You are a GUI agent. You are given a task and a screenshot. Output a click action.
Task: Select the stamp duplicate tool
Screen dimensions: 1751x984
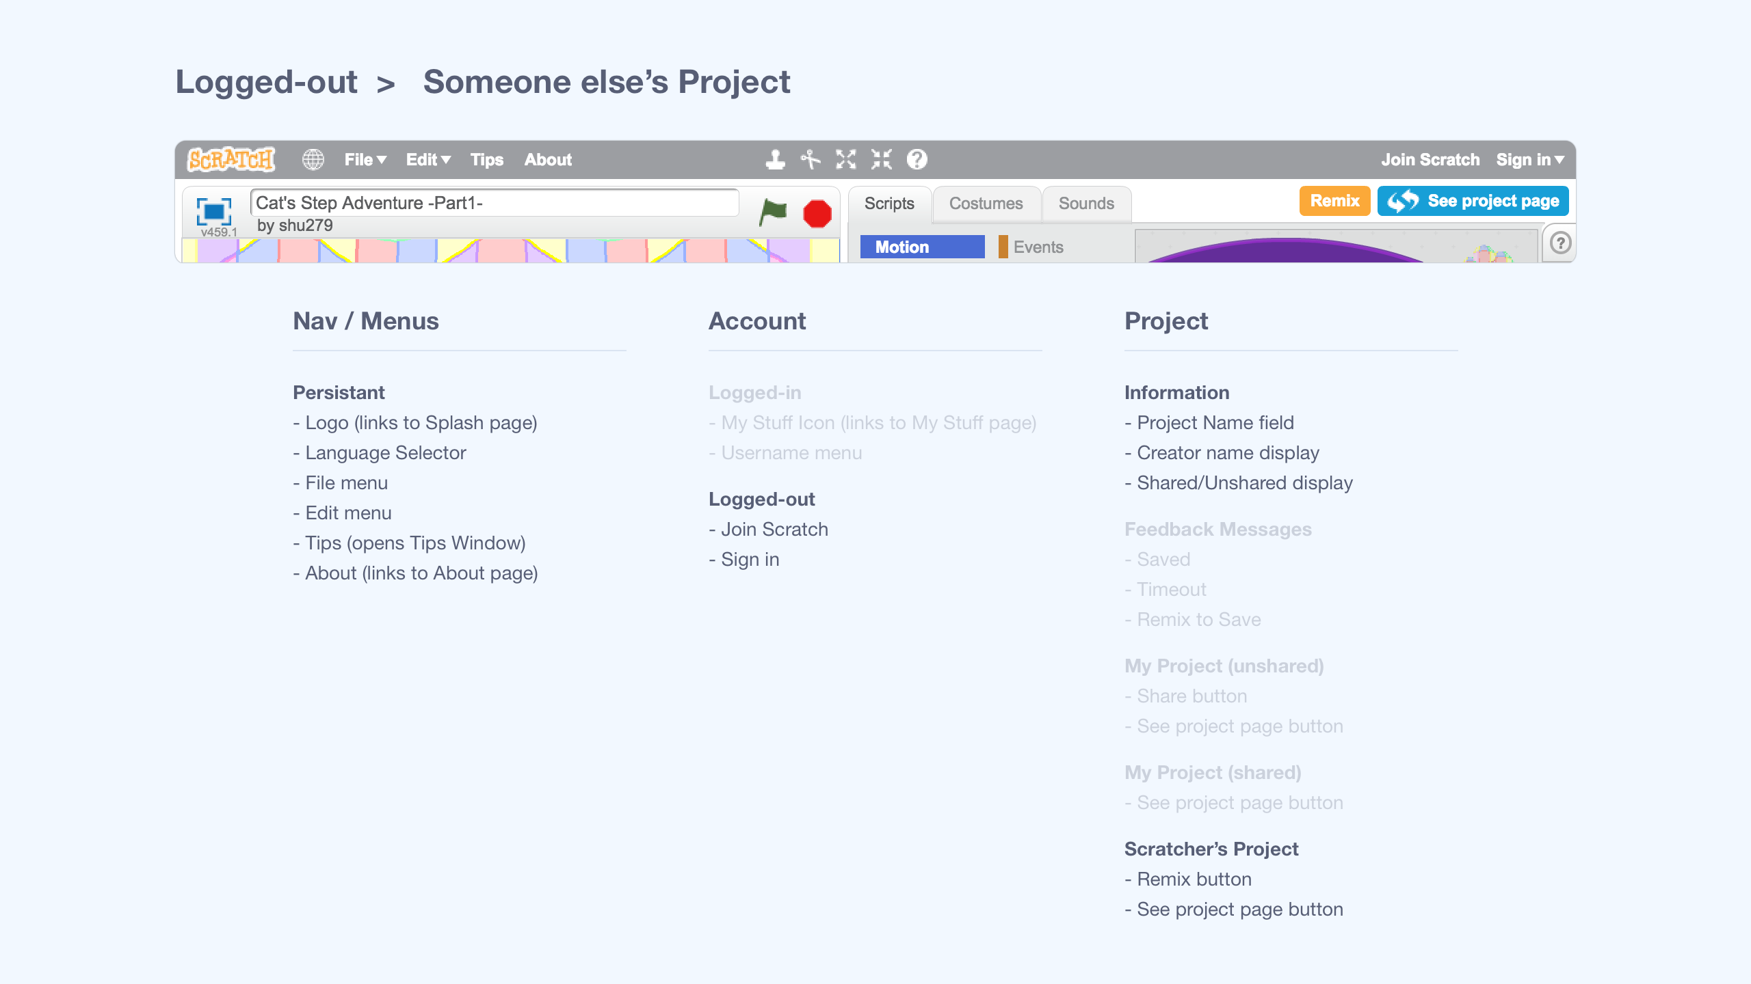[775, 159]
